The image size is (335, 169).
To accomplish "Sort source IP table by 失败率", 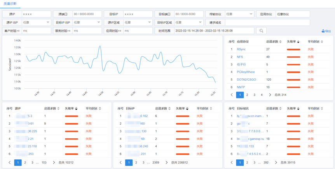I will [76, 109].
